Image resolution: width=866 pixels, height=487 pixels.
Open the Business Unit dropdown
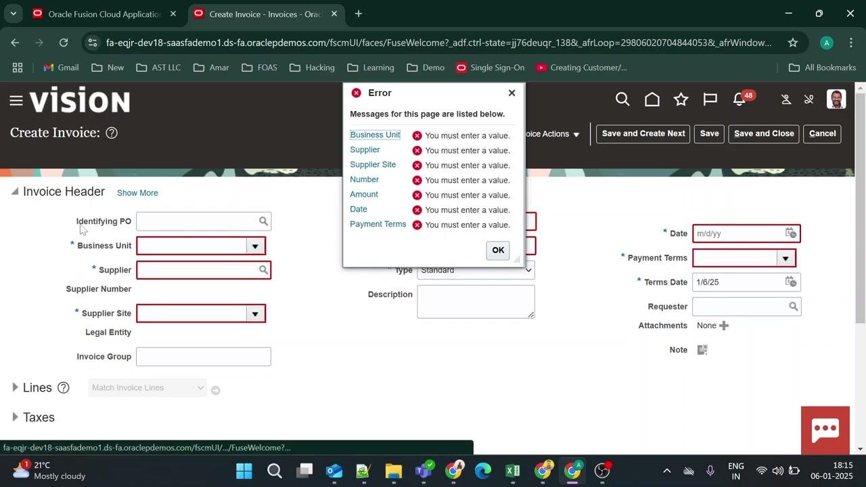pos(255,246)
